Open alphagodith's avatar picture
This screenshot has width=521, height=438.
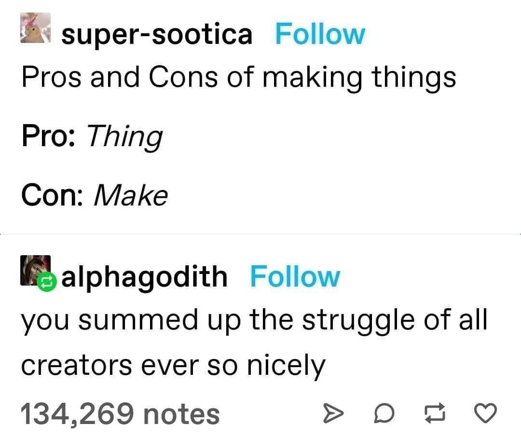click(36, 270)
